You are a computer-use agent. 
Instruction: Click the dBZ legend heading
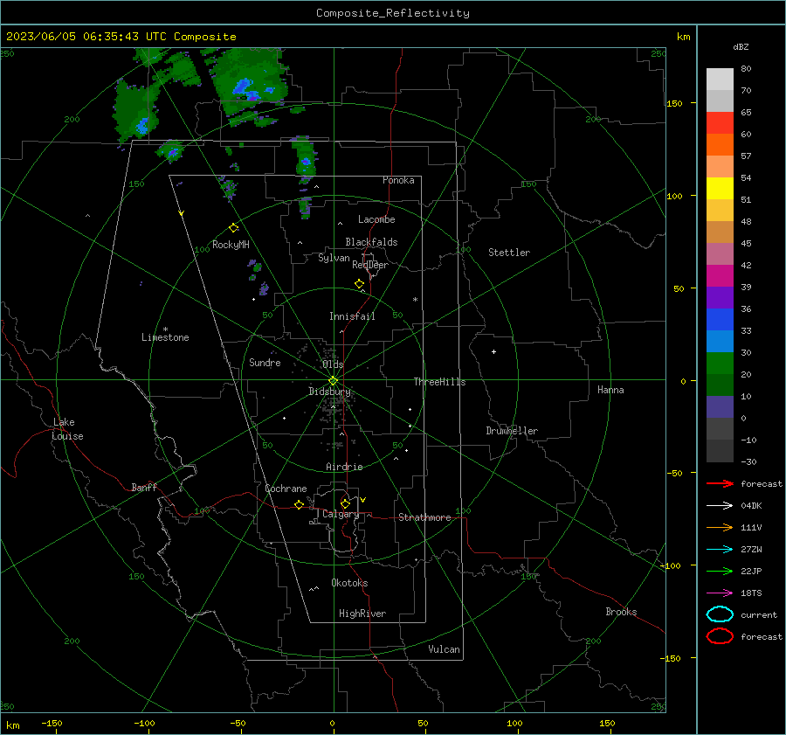[741, 47]
